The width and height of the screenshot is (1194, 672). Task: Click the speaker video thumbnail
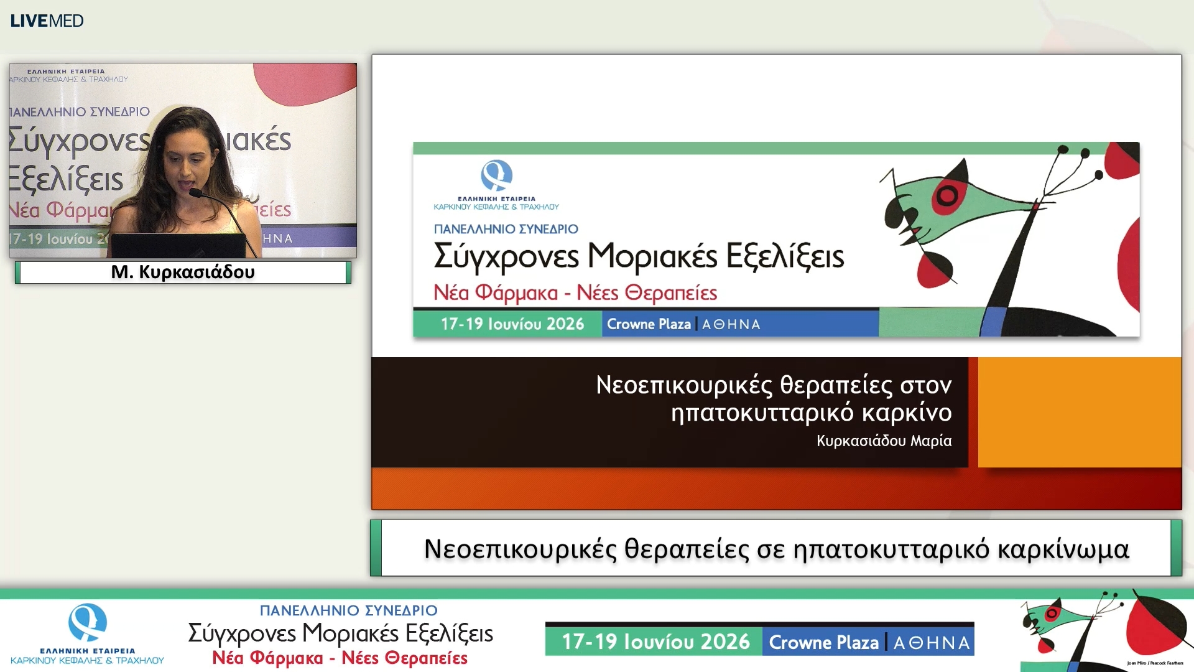183,161
